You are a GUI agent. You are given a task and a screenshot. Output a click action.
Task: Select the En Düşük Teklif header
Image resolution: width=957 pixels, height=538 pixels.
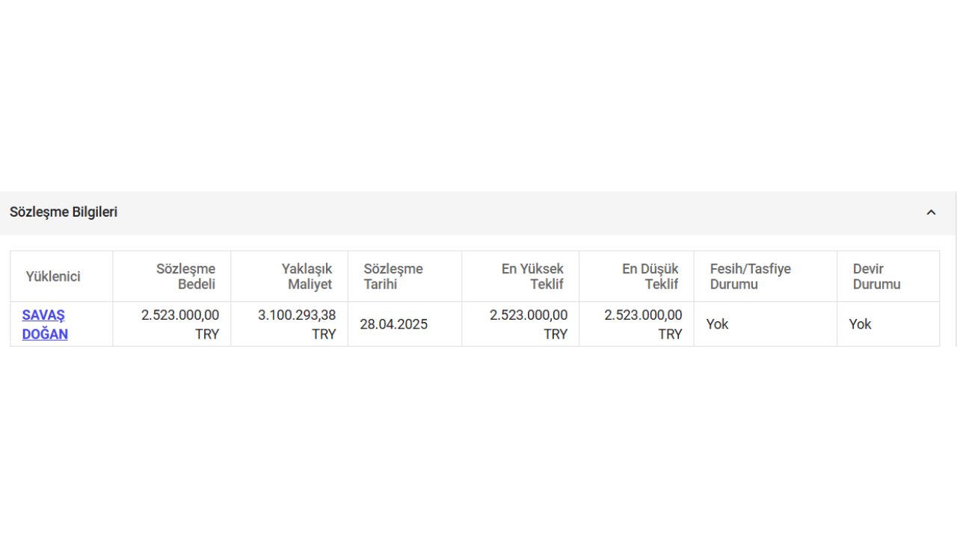650,276
